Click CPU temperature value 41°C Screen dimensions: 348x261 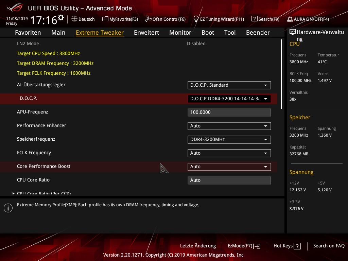[x=322, y=62]
